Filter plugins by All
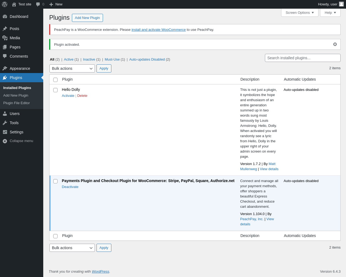The width and height of the screenshot is (346, 277). click(x=52, y=60)
